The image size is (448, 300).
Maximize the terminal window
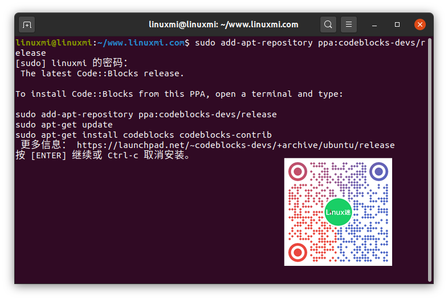(x=397, y=24)
